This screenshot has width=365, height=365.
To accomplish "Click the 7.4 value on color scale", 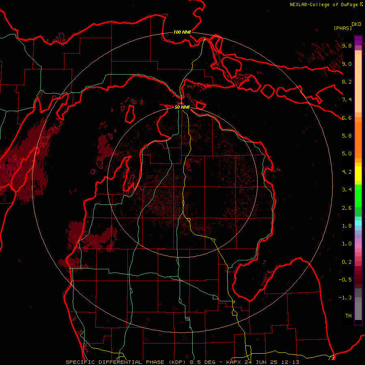I will (x=347, y=100).
